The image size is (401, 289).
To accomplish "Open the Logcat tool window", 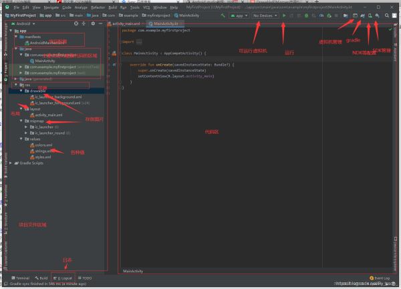I will coord(65,278).
